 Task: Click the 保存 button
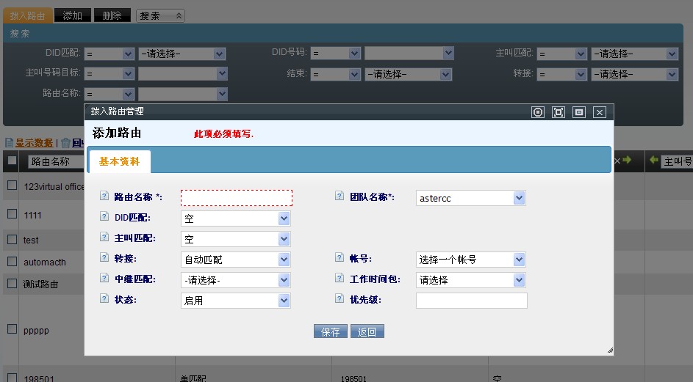pyautogui.click(x=331, y=331)
